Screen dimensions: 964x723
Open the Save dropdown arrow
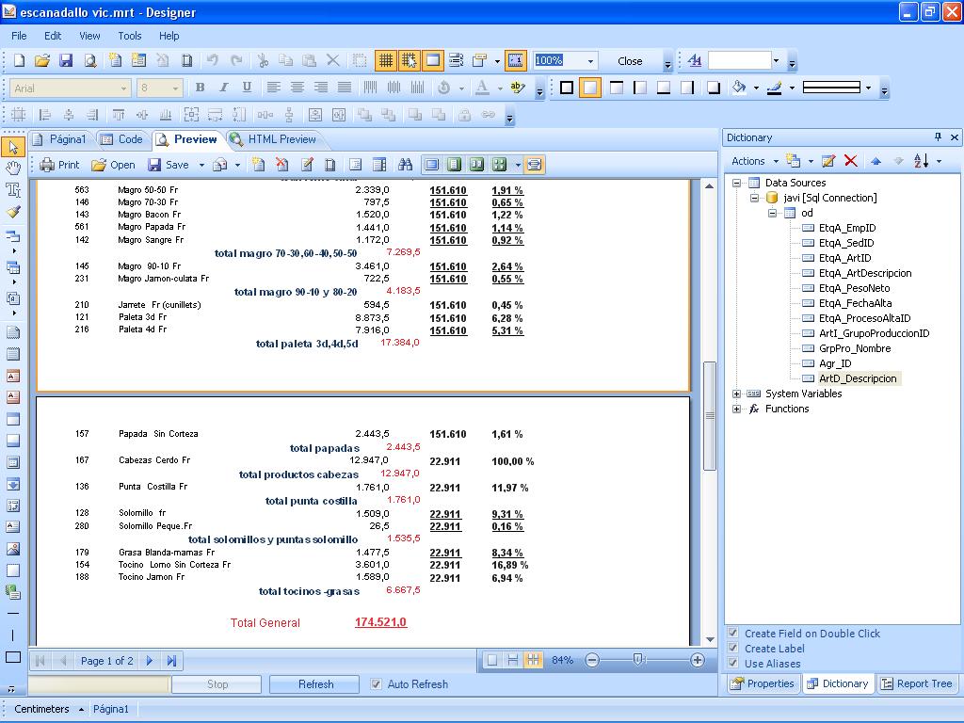click(x=201, y=165)
